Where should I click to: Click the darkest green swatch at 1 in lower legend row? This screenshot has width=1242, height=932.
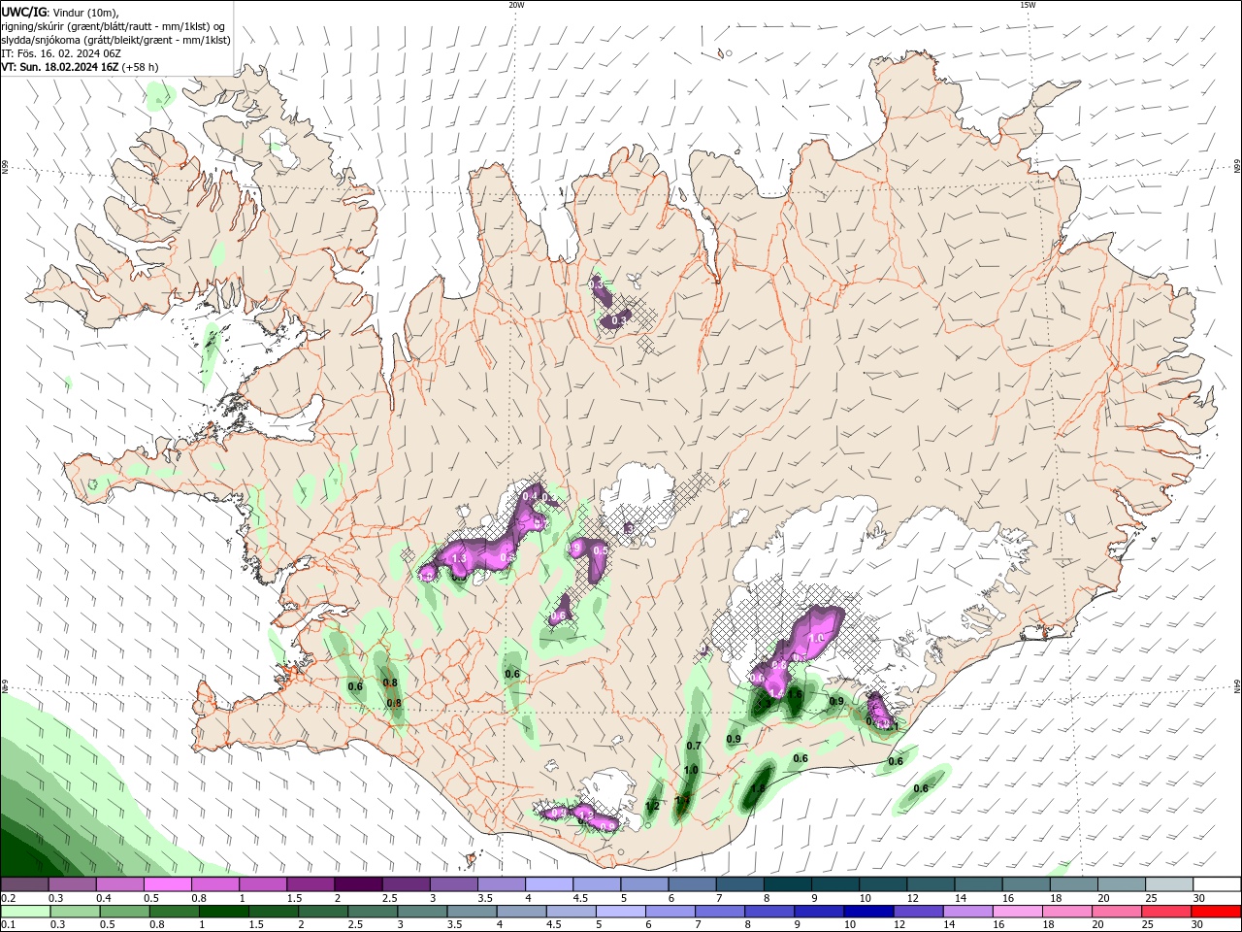tap(223, 912)
